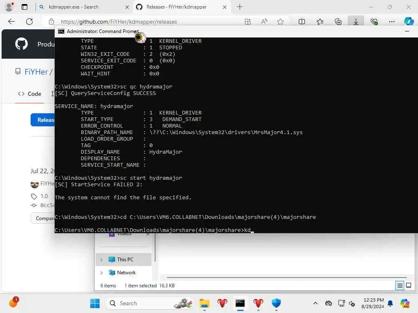
Task: Open the Copilot sidebar icon
Action: pyautogui.click(x=409, y=21)
